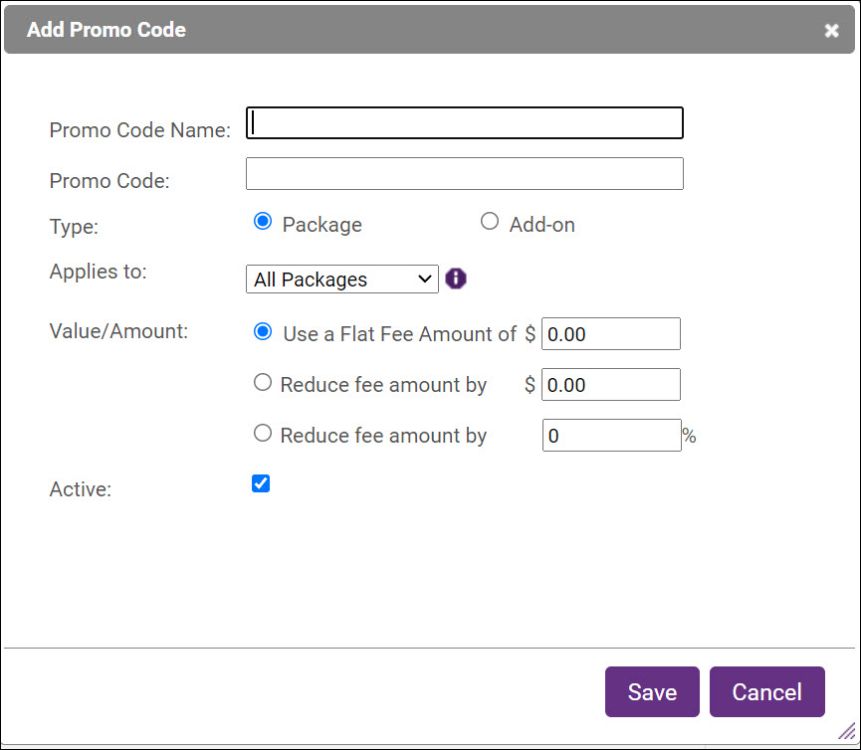This screenshot has width=861, height=750.
Task: Select the Package type radio button
Action: click(x=263, y=223)
